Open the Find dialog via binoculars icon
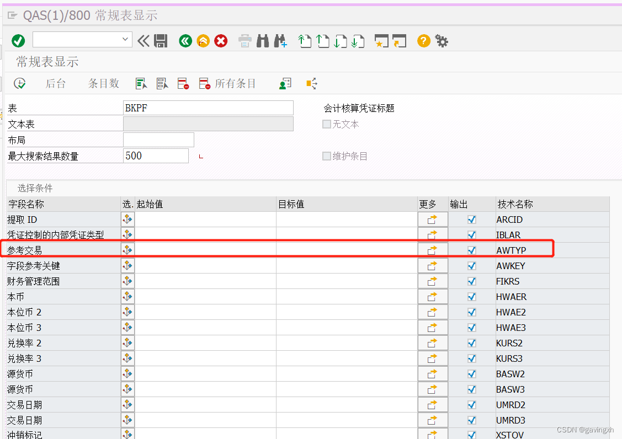The height and width of the screenshot is (439, 622). click(263, 41)
